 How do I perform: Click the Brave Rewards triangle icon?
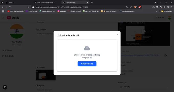tap(139, 7)
